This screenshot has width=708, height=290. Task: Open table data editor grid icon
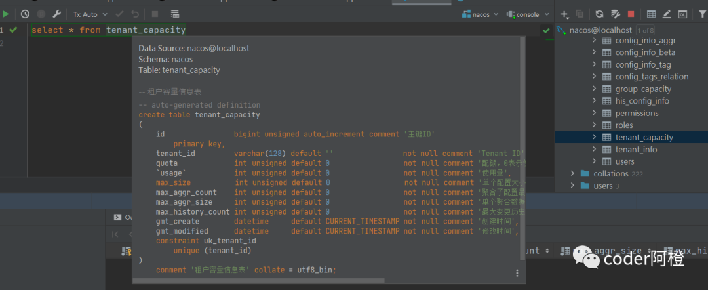click(x=651, y=14)
